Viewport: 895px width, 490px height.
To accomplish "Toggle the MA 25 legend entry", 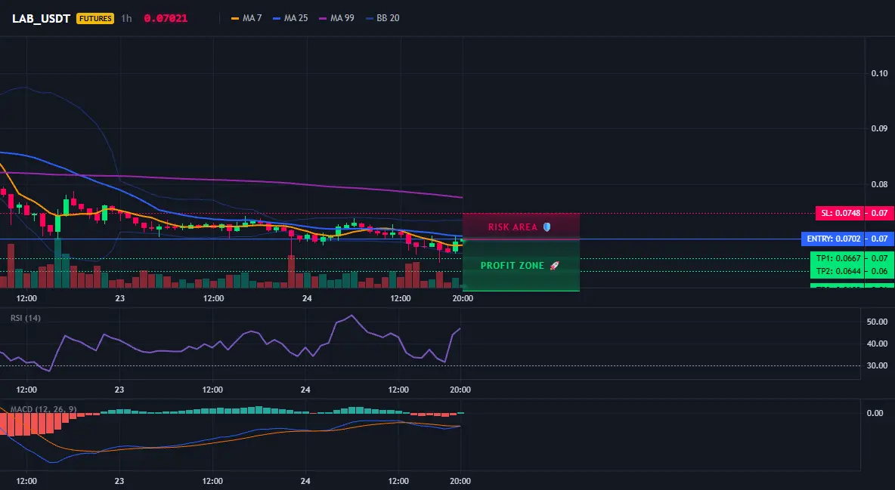I will 290,18.
